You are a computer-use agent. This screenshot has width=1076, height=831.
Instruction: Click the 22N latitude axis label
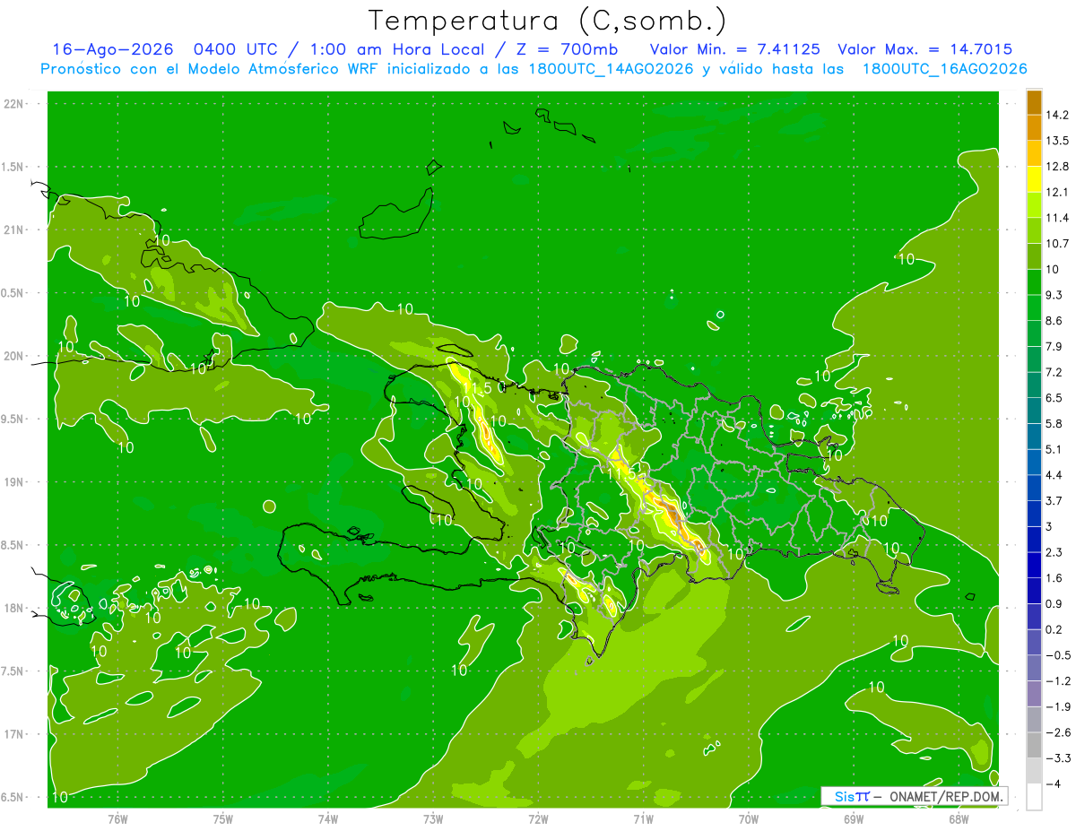click(13, 103)
